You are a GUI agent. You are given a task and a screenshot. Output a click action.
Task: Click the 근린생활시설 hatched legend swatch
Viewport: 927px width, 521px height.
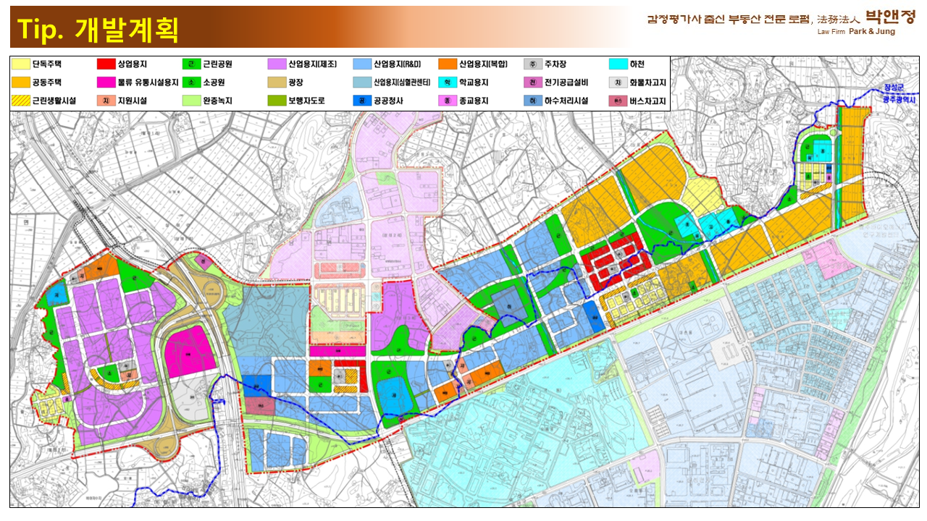pyautogui.click(x=21, y=101)
